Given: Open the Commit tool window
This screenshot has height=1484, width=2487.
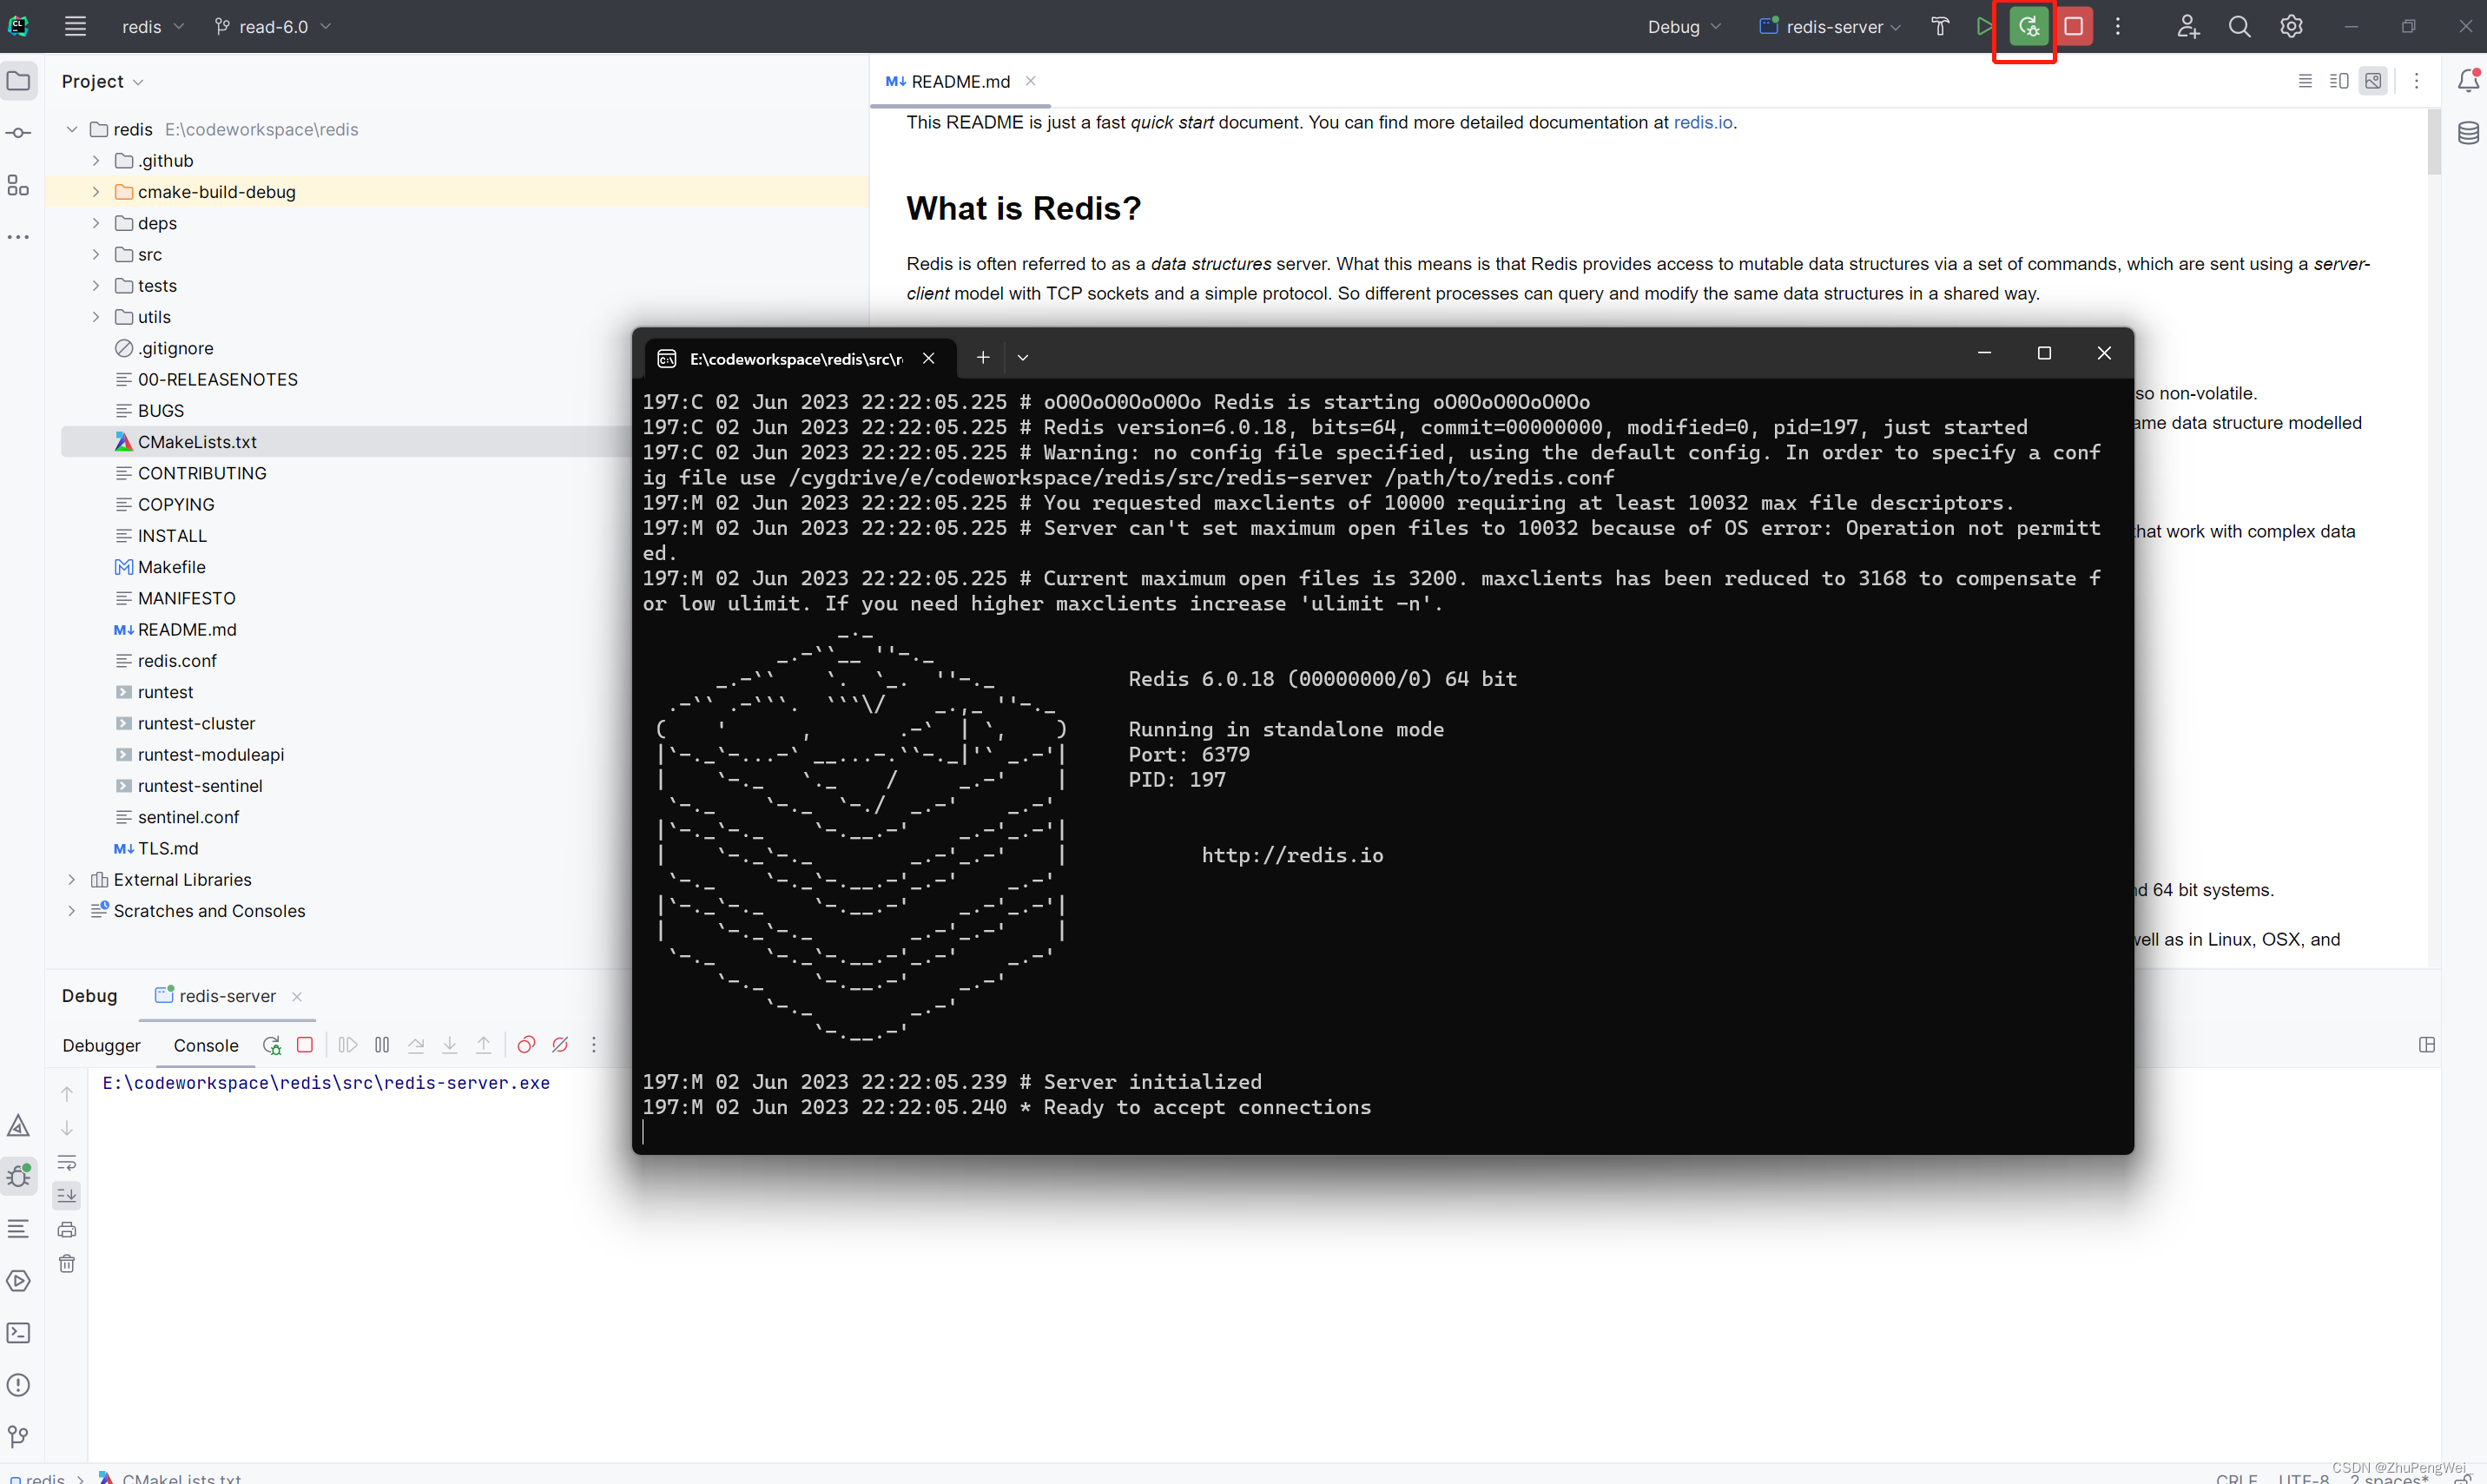Looking at the screenshot, I should (19, 133).
